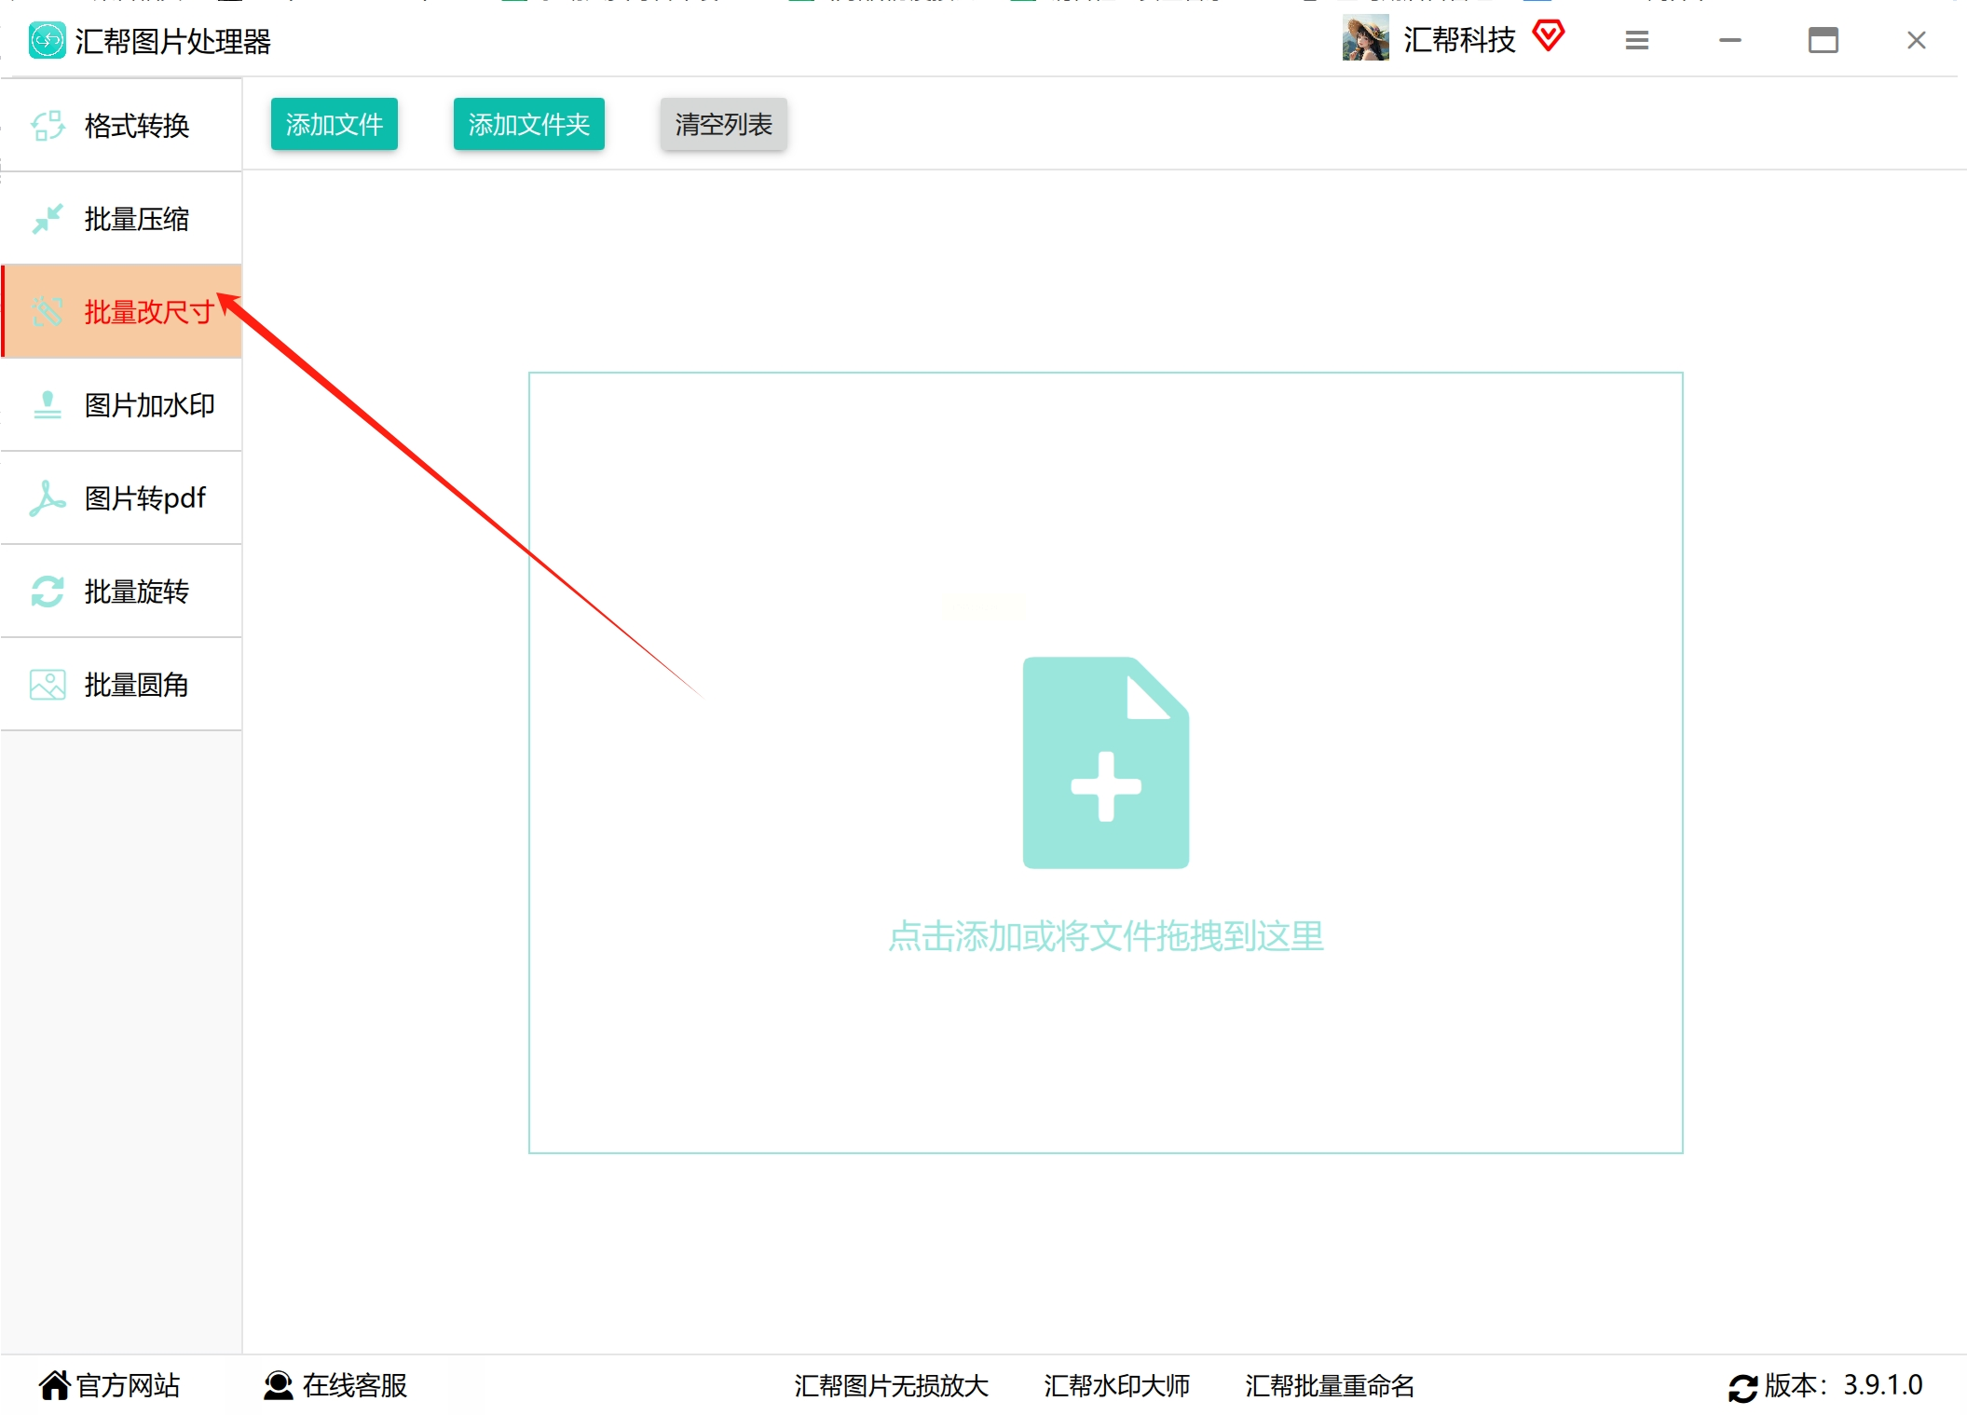Click the red VIP diamond icon
1967x1415 pixels.
pyautogui.click(x=1548, y=37)
